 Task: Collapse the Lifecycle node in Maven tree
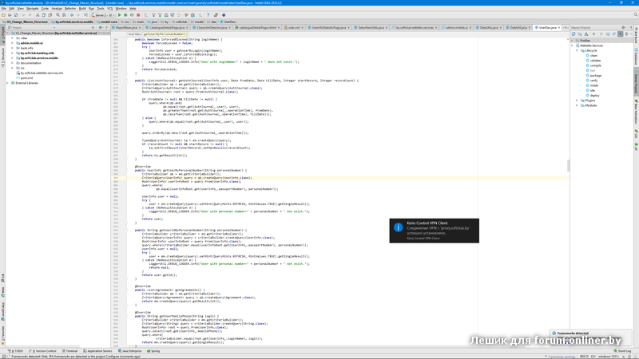pos(577,50)
